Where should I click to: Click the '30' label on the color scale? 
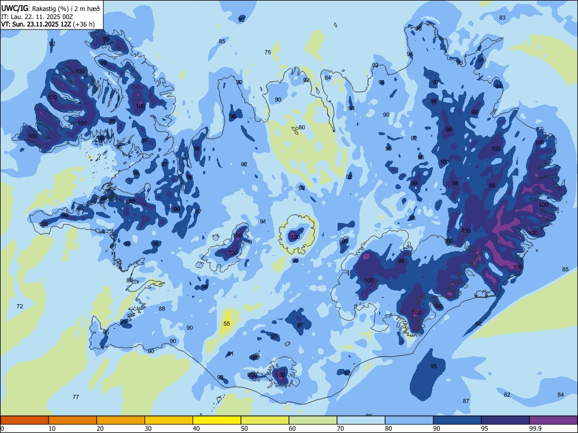tap(148, 428)
